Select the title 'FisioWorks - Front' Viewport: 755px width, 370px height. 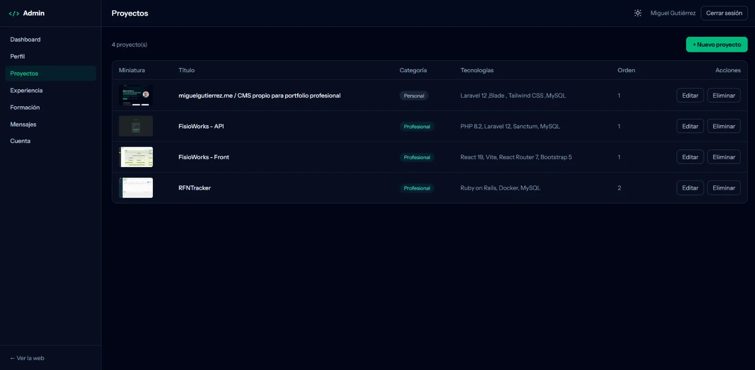coord(204,157)
